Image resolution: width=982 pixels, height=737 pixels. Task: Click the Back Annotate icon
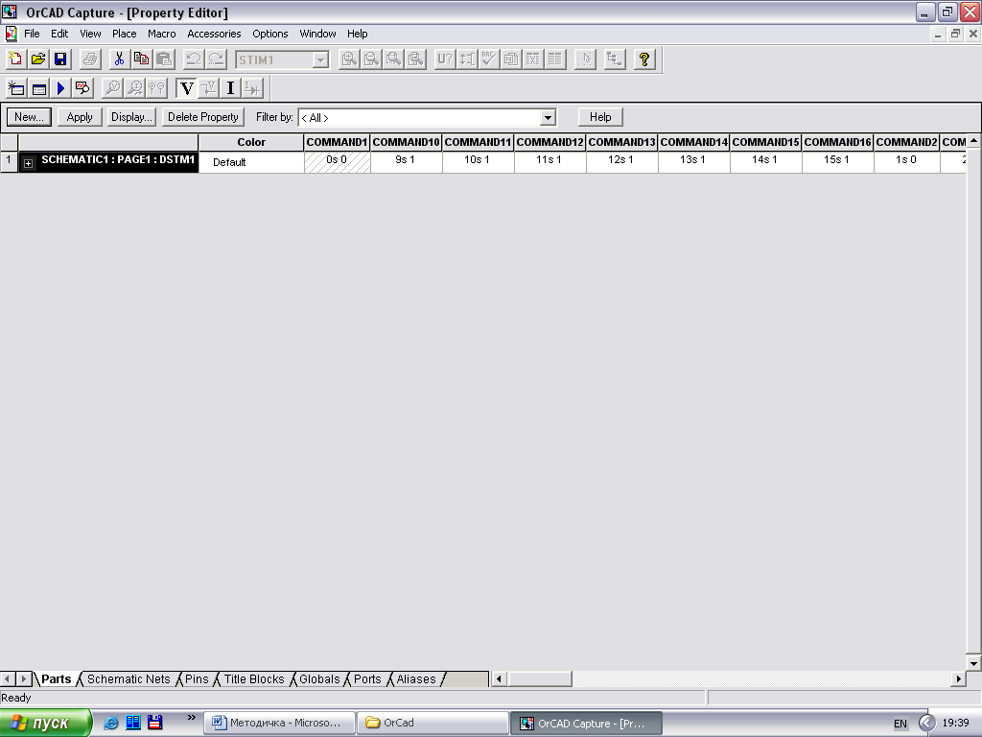[x=467, y=59]
